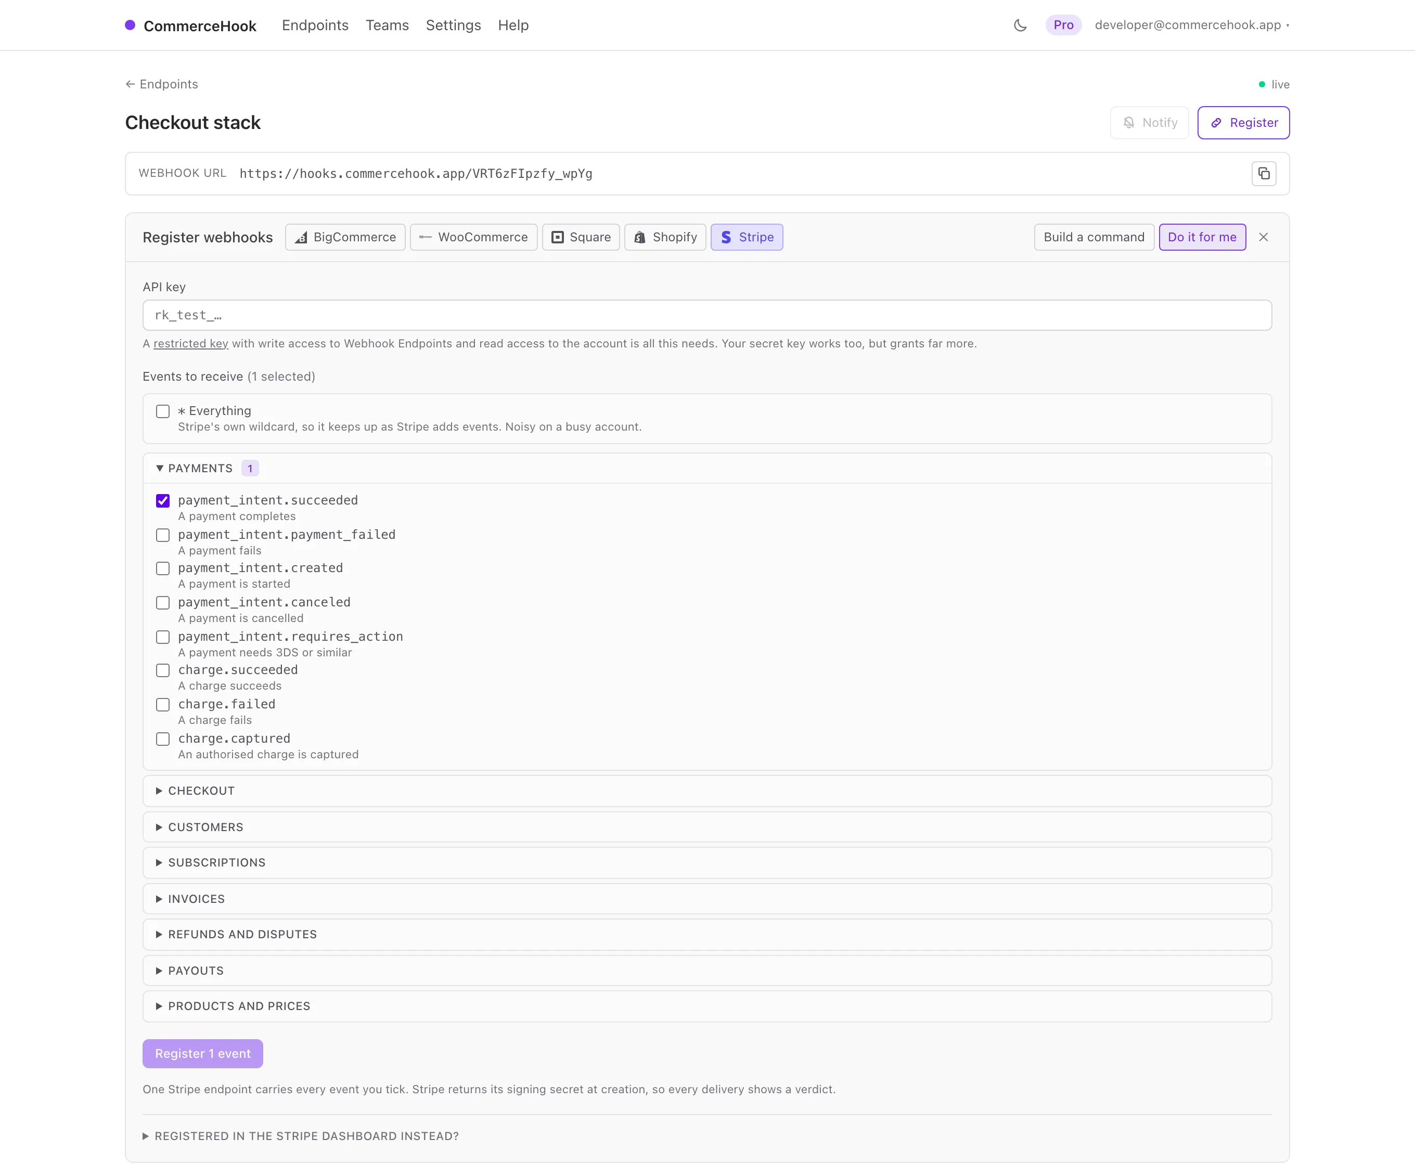The width and height of the screenshot is (1415, 1165).
Task: Choose Build a command option
Action: coord(1094,237)
